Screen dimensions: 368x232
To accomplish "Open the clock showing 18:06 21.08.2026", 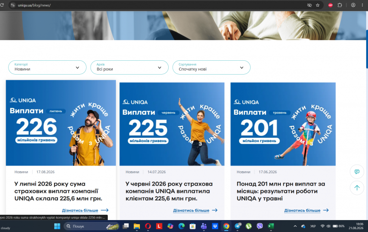I will [x=356, y=226].
